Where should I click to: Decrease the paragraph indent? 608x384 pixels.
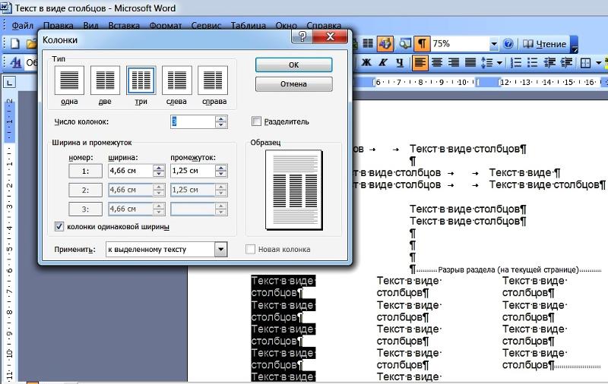(x=549, y=62)
